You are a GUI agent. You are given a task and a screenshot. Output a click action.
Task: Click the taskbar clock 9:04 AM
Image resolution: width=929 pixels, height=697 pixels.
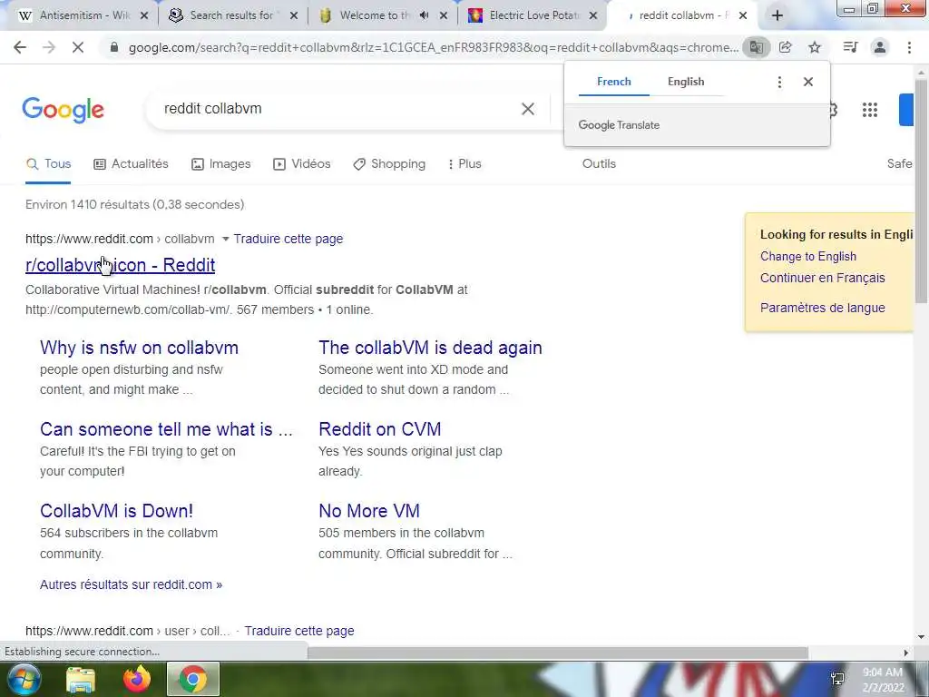pyautogui.click(x=882, y=672)
